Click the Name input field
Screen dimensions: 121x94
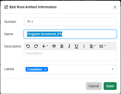point(70,34)
